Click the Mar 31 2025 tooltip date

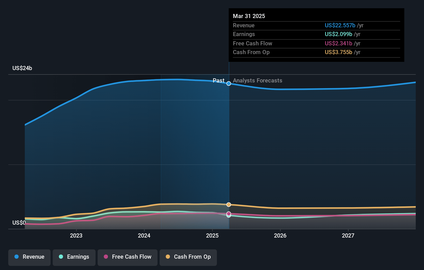tap(249, 16)
